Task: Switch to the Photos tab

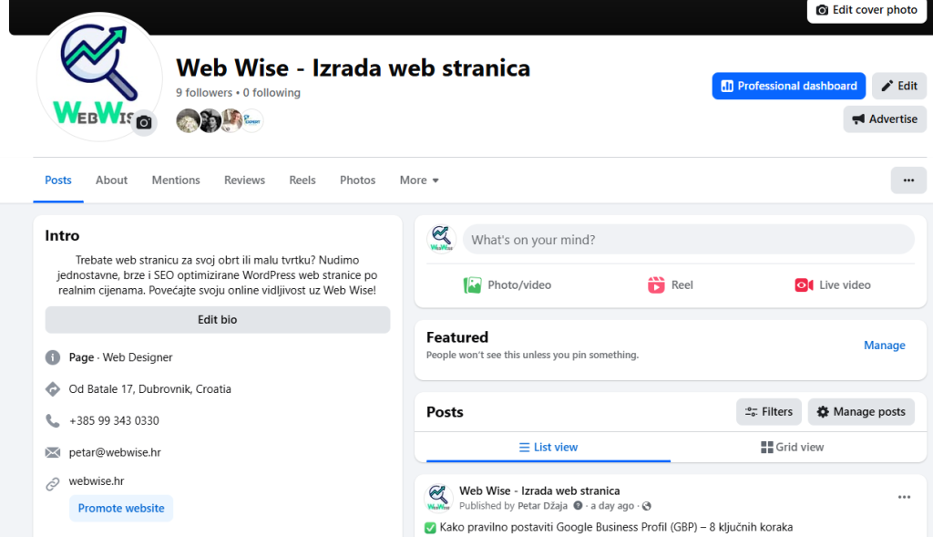Action: [x=357, y=180]
